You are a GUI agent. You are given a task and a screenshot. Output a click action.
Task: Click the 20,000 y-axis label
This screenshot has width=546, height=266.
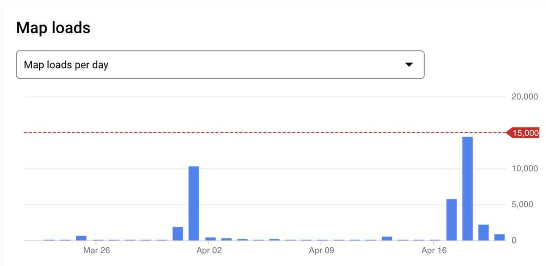pyautogui.click(x=525, y=97)
